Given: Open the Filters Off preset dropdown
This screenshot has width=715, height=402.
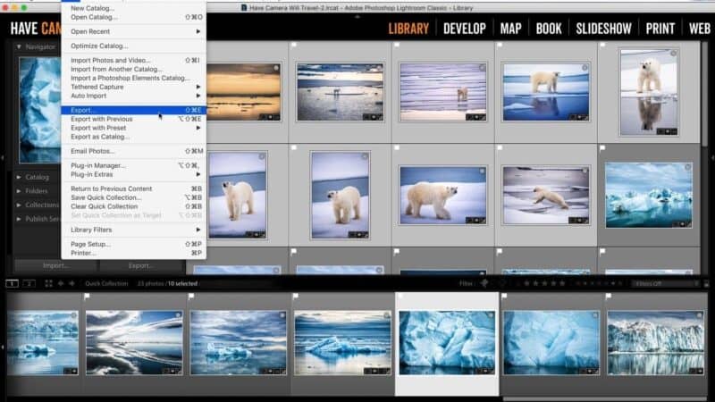Looking at the screenshot, I should tap(665, 283).
